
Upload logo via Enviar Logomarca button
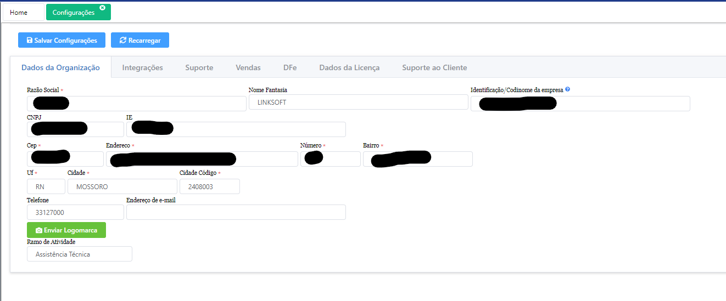click(66, 230)
